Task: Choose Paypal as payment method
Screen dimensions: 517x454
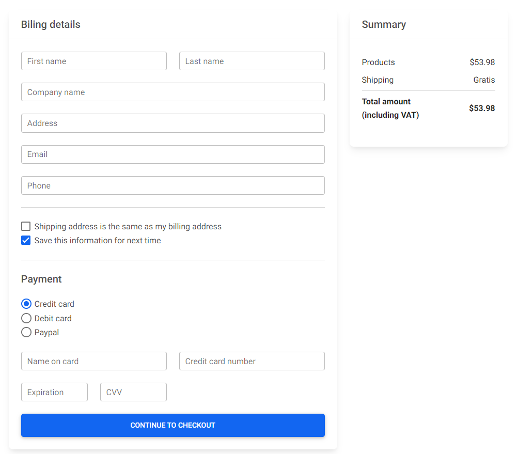Action: (x=26, y=332)
